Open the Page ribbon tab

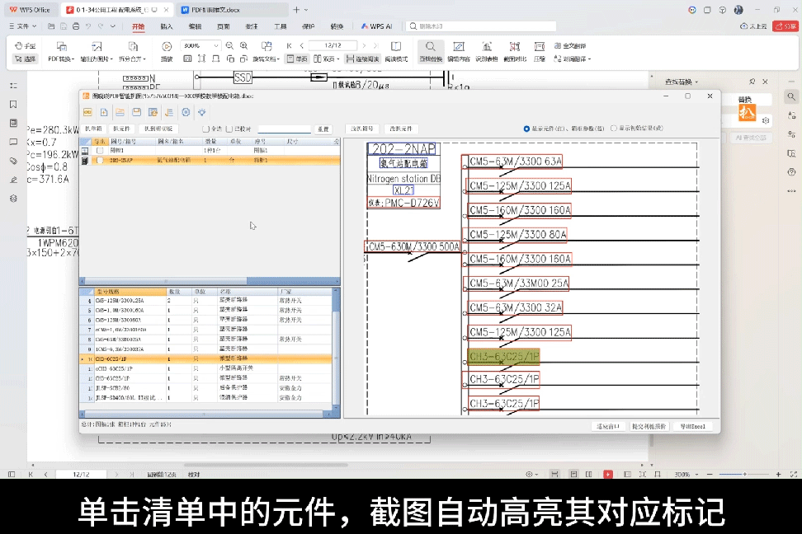tap(224, 26)
